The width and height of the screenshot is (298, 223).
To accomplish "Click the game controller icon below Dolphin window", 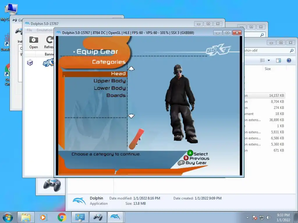I will click(x=52, y=185).
